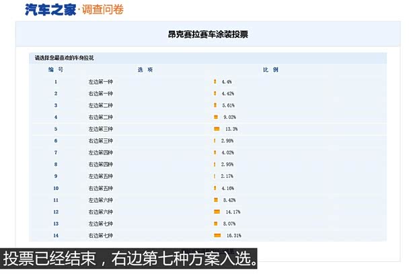Click the 4.02% percentage value
Screen dimensions: 417x276
(x=227, y=152)
